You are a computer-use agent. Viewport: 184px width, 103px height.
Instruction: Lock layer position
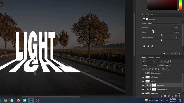[x=153, y=69]
